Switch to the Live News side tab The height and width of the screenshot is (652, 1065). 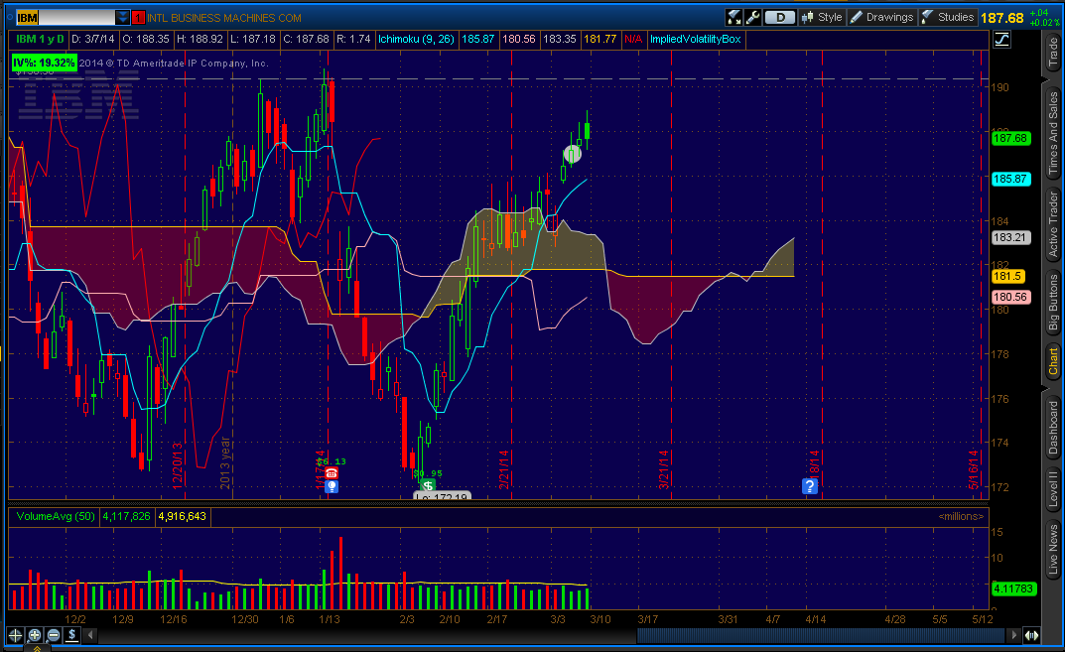[x=1053, y=549]
